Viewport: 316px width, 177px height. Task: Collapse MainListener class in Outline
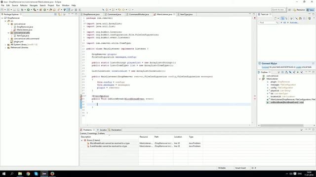260,79
